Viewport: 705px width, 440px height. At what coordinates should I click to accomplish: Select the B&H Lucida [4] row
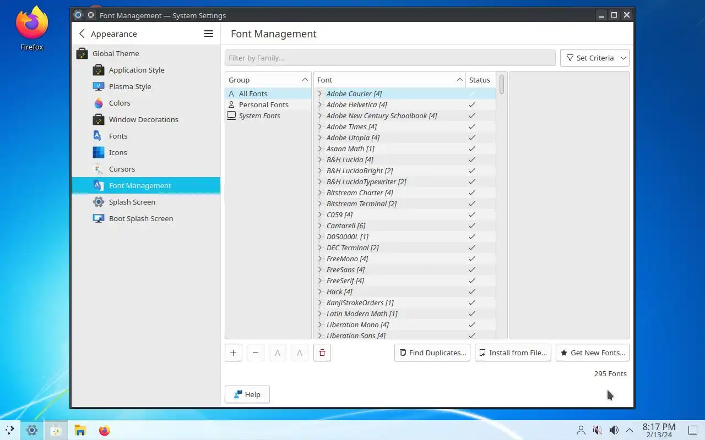405,159
